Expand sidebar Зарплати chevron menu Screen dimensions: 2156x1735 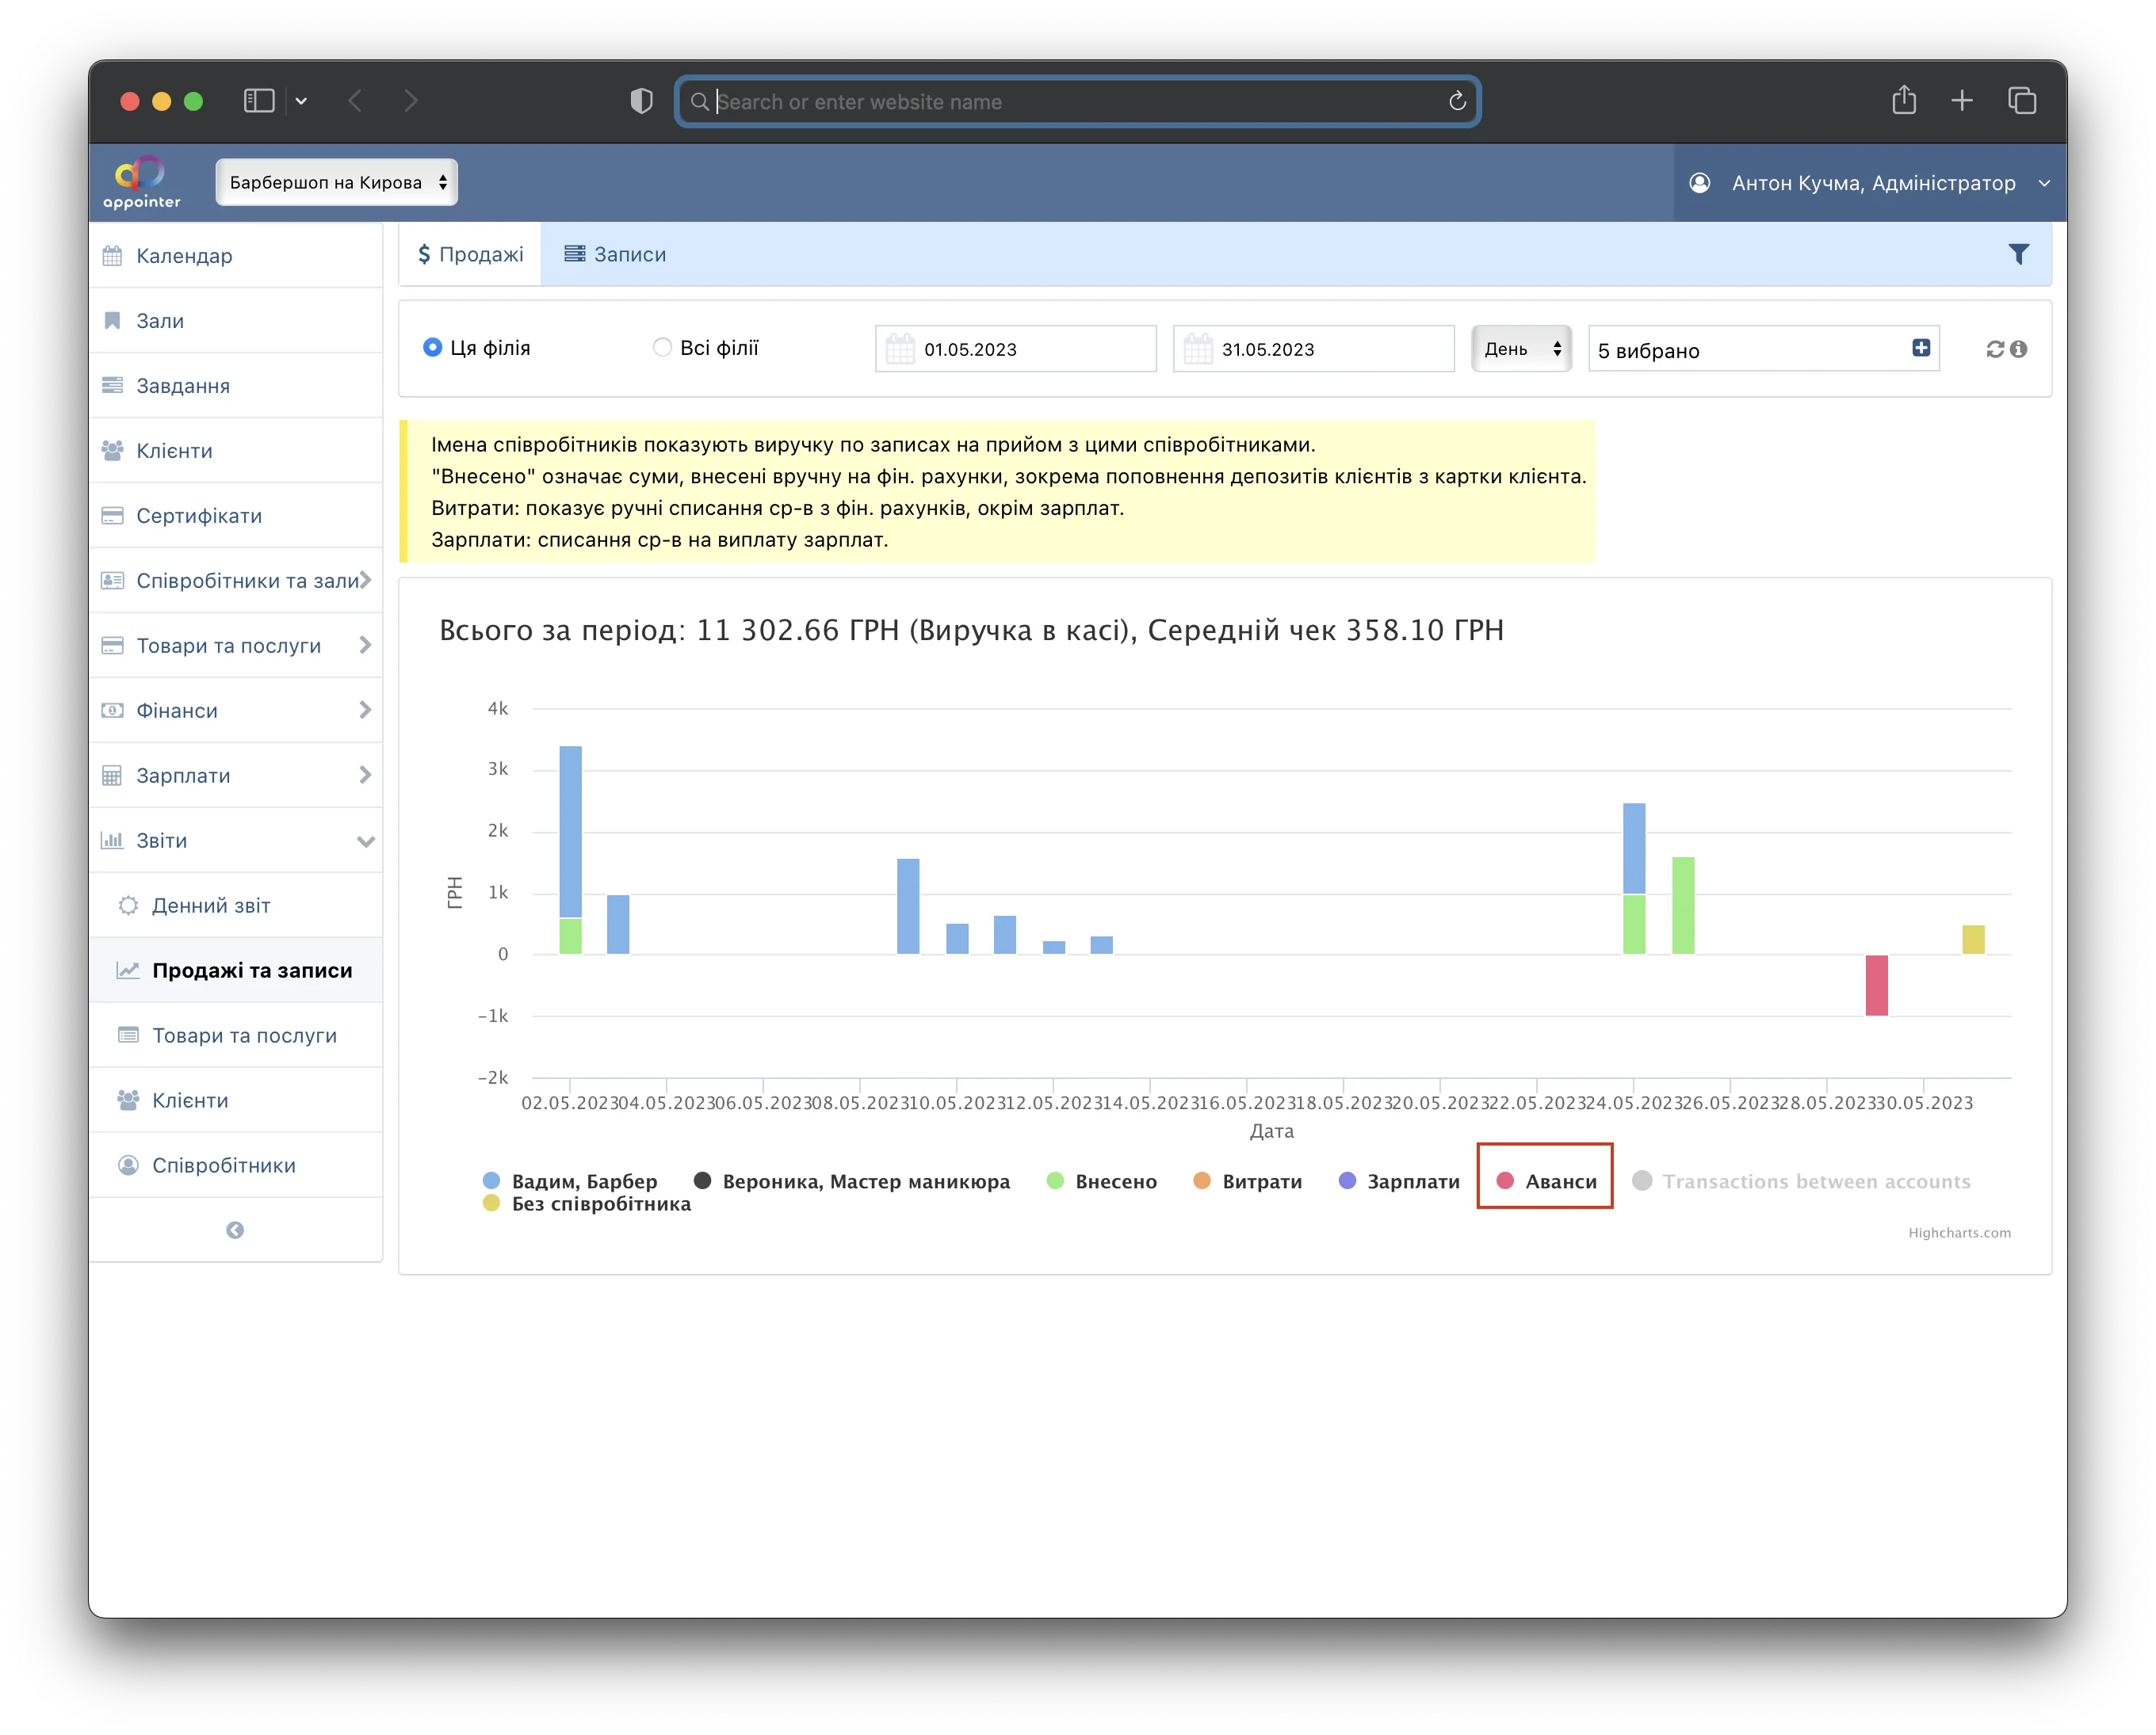pos(236,776)
